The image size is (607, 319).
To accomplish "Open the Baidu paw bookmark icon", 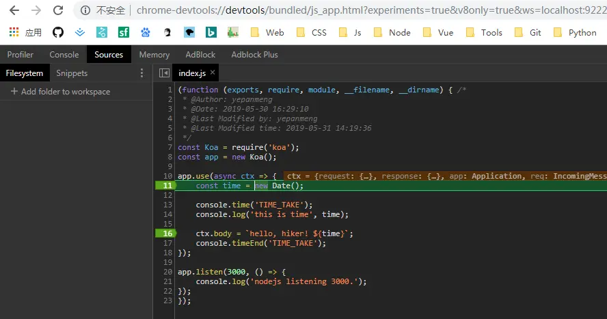I will coord(146,32).
